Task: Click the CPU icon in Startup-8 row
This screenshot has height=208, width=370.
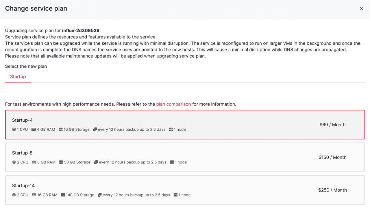Action: (14, 162)
